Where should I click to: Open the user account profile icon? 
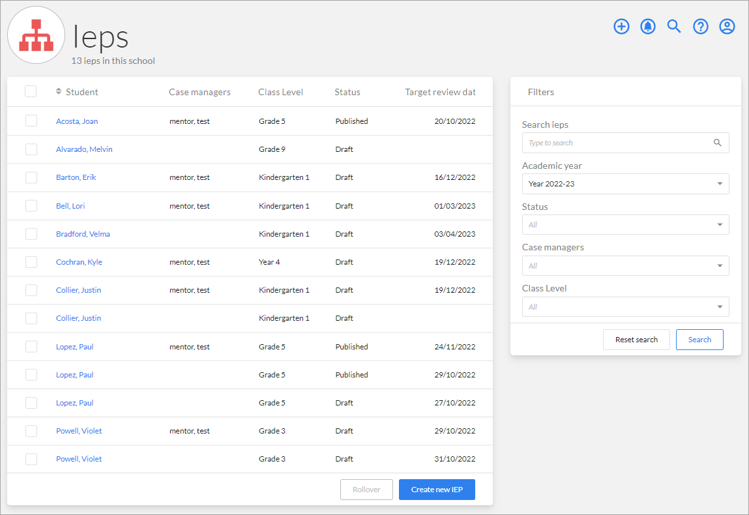click(x=727, y=26)
